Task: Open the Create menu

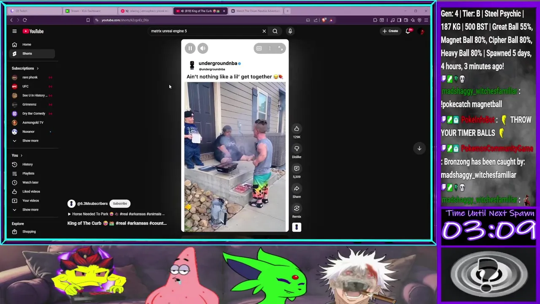Action: 390,31
